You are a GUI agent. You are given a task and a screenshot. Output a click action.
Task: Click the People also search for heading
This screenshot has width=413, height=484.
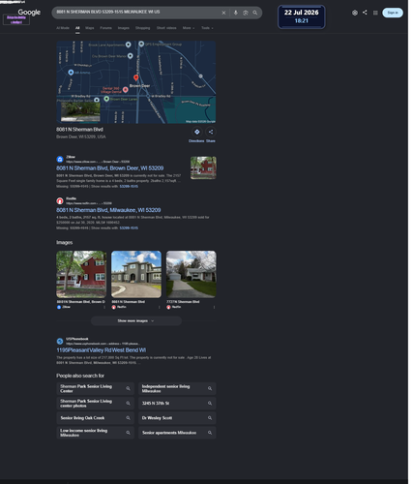click(x=80, y=376)
